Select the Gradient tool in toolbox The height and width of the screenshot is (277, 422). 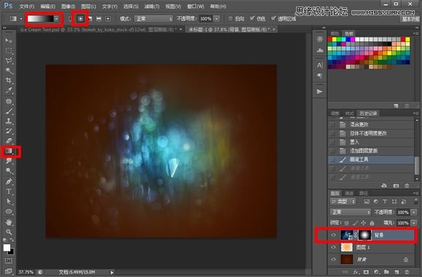pos(9,151)
